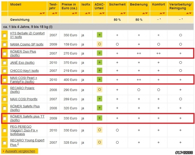The width and height of the screenshot is (195, 155).
Task: Tick the JANÉ Exo row checkbox
Action: [x=5, y=63]
